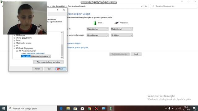
Task: Click the battery tray icon
Action: [x=173, y=108]
